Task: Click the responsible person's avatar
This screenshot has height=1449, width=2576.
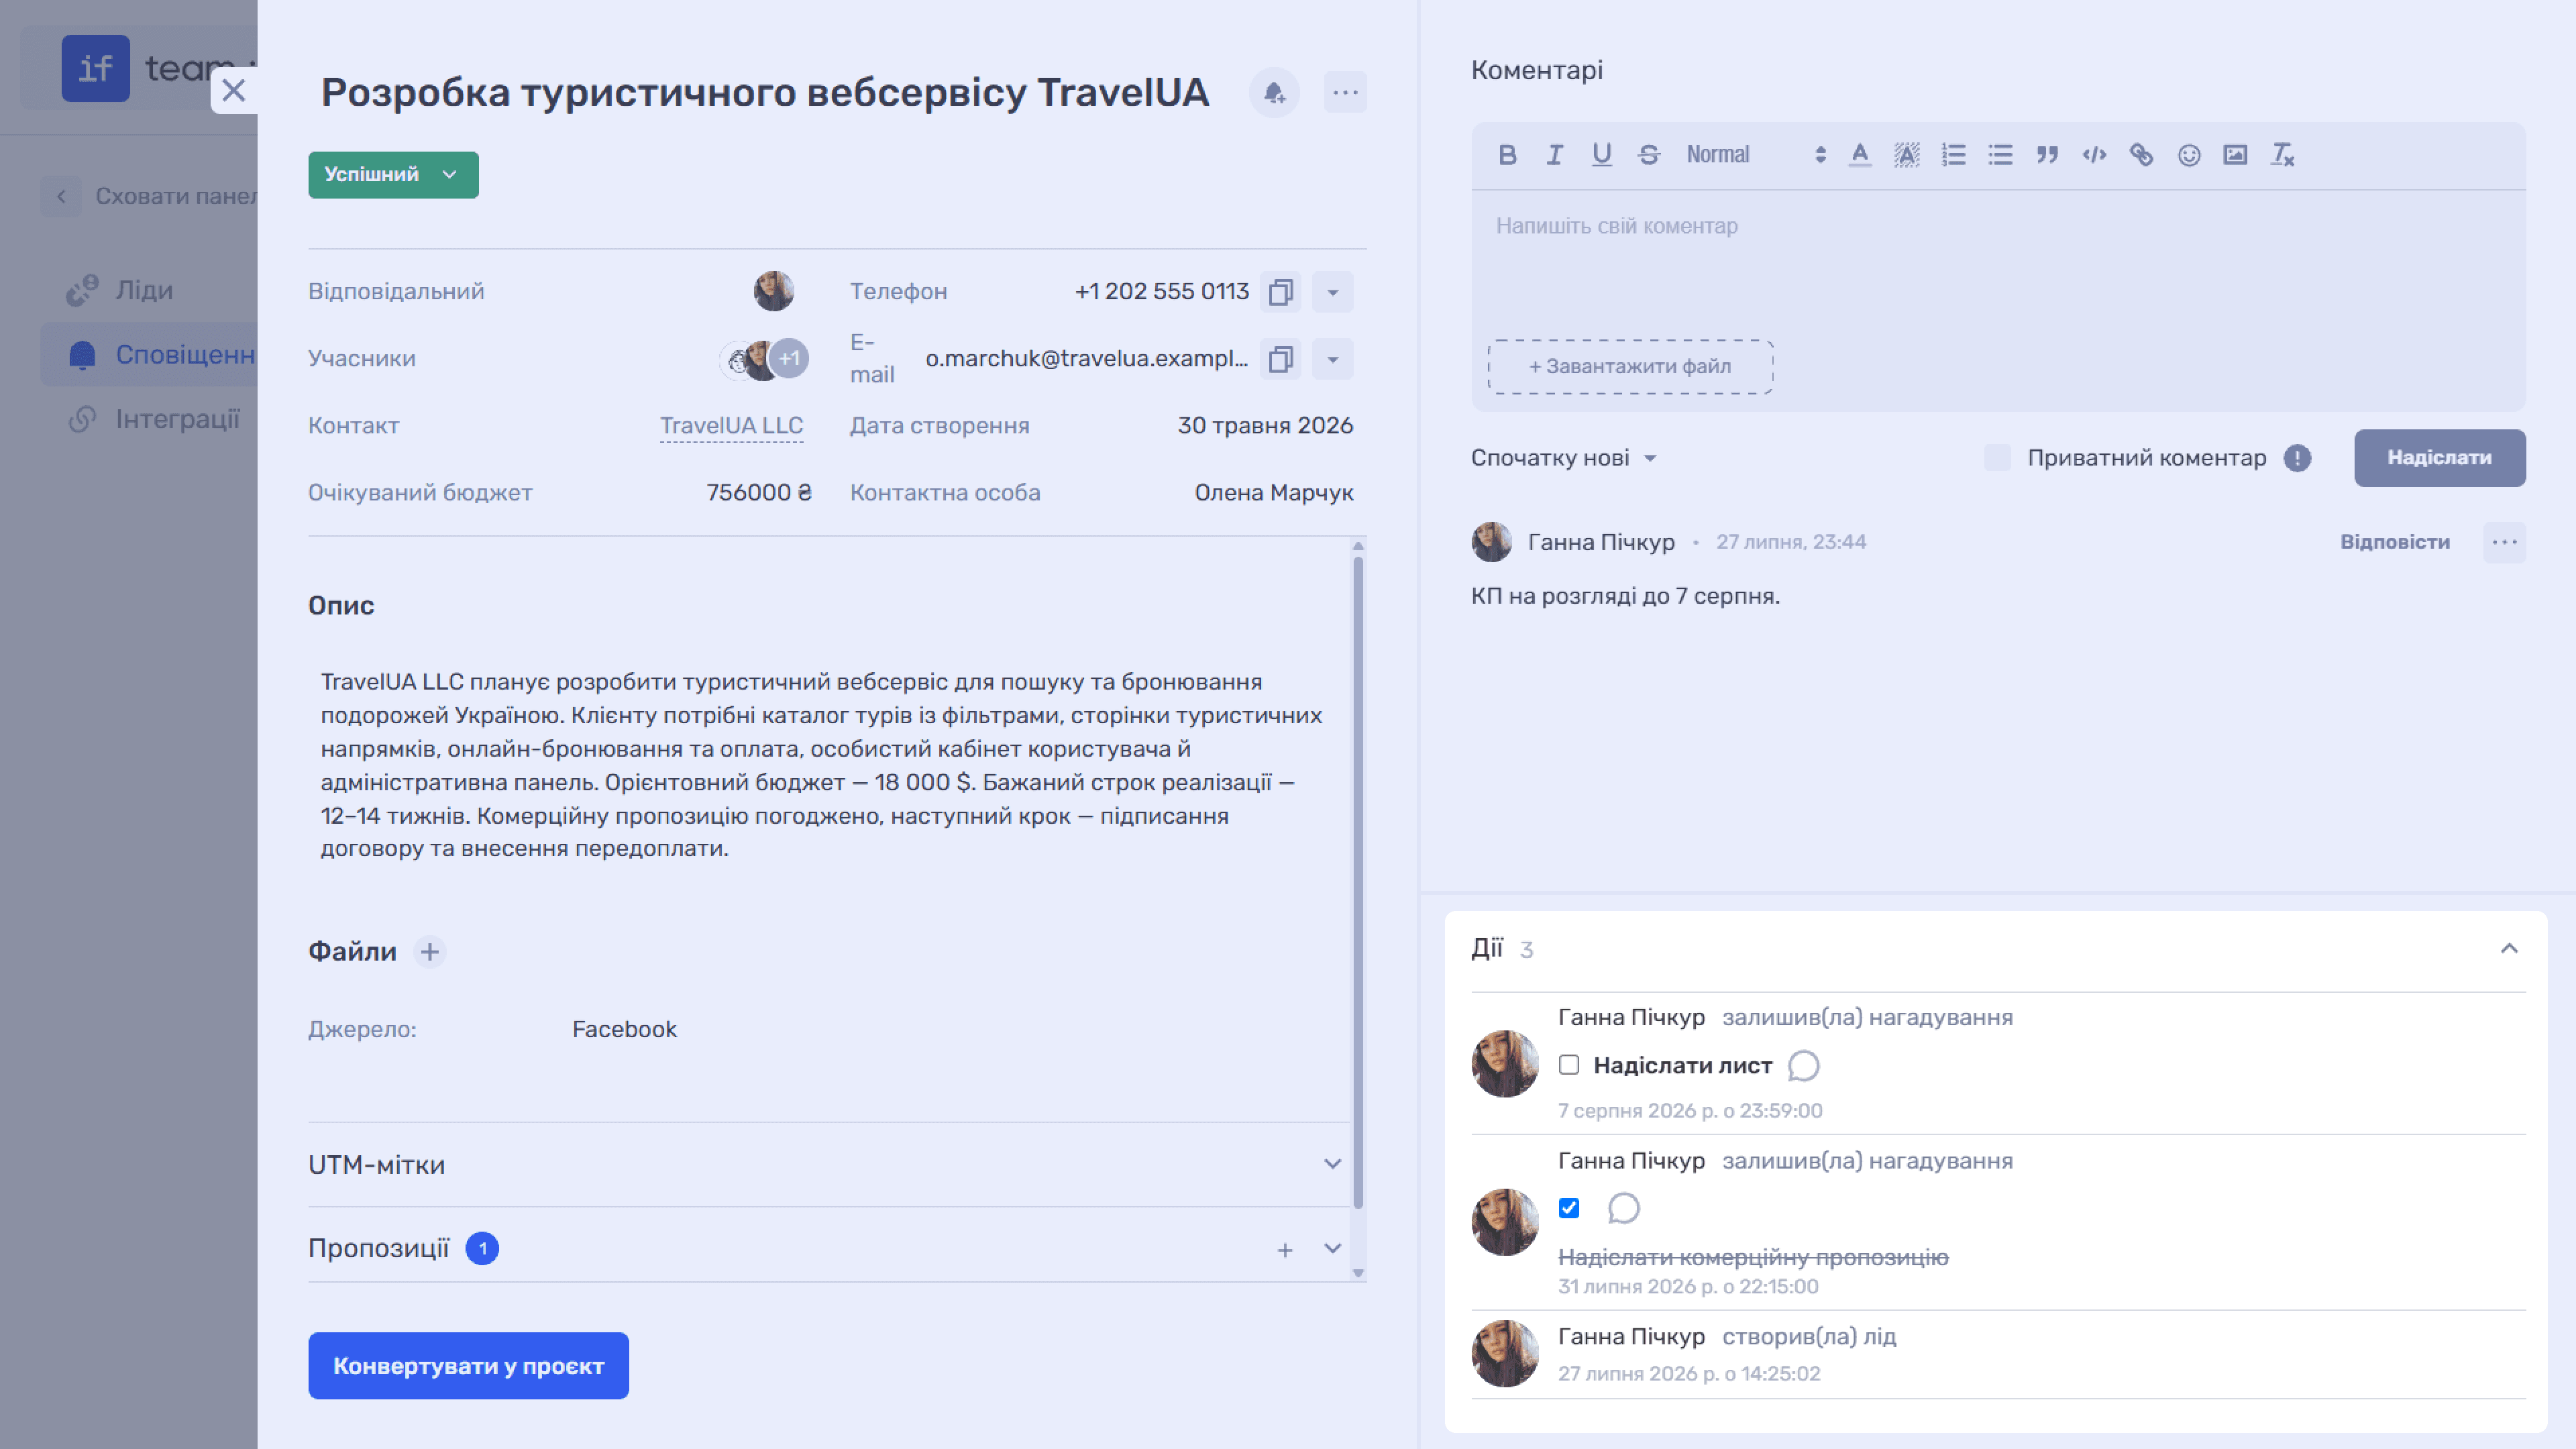Action: pos(773,291)
